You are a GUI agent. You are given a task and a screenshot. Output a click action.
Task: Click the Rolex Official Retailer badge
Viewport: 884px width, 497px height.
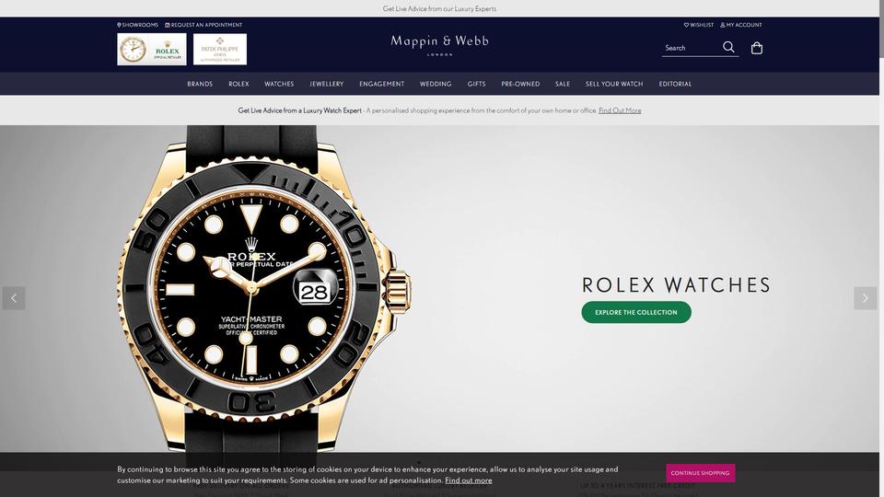(x=152, y=49)
